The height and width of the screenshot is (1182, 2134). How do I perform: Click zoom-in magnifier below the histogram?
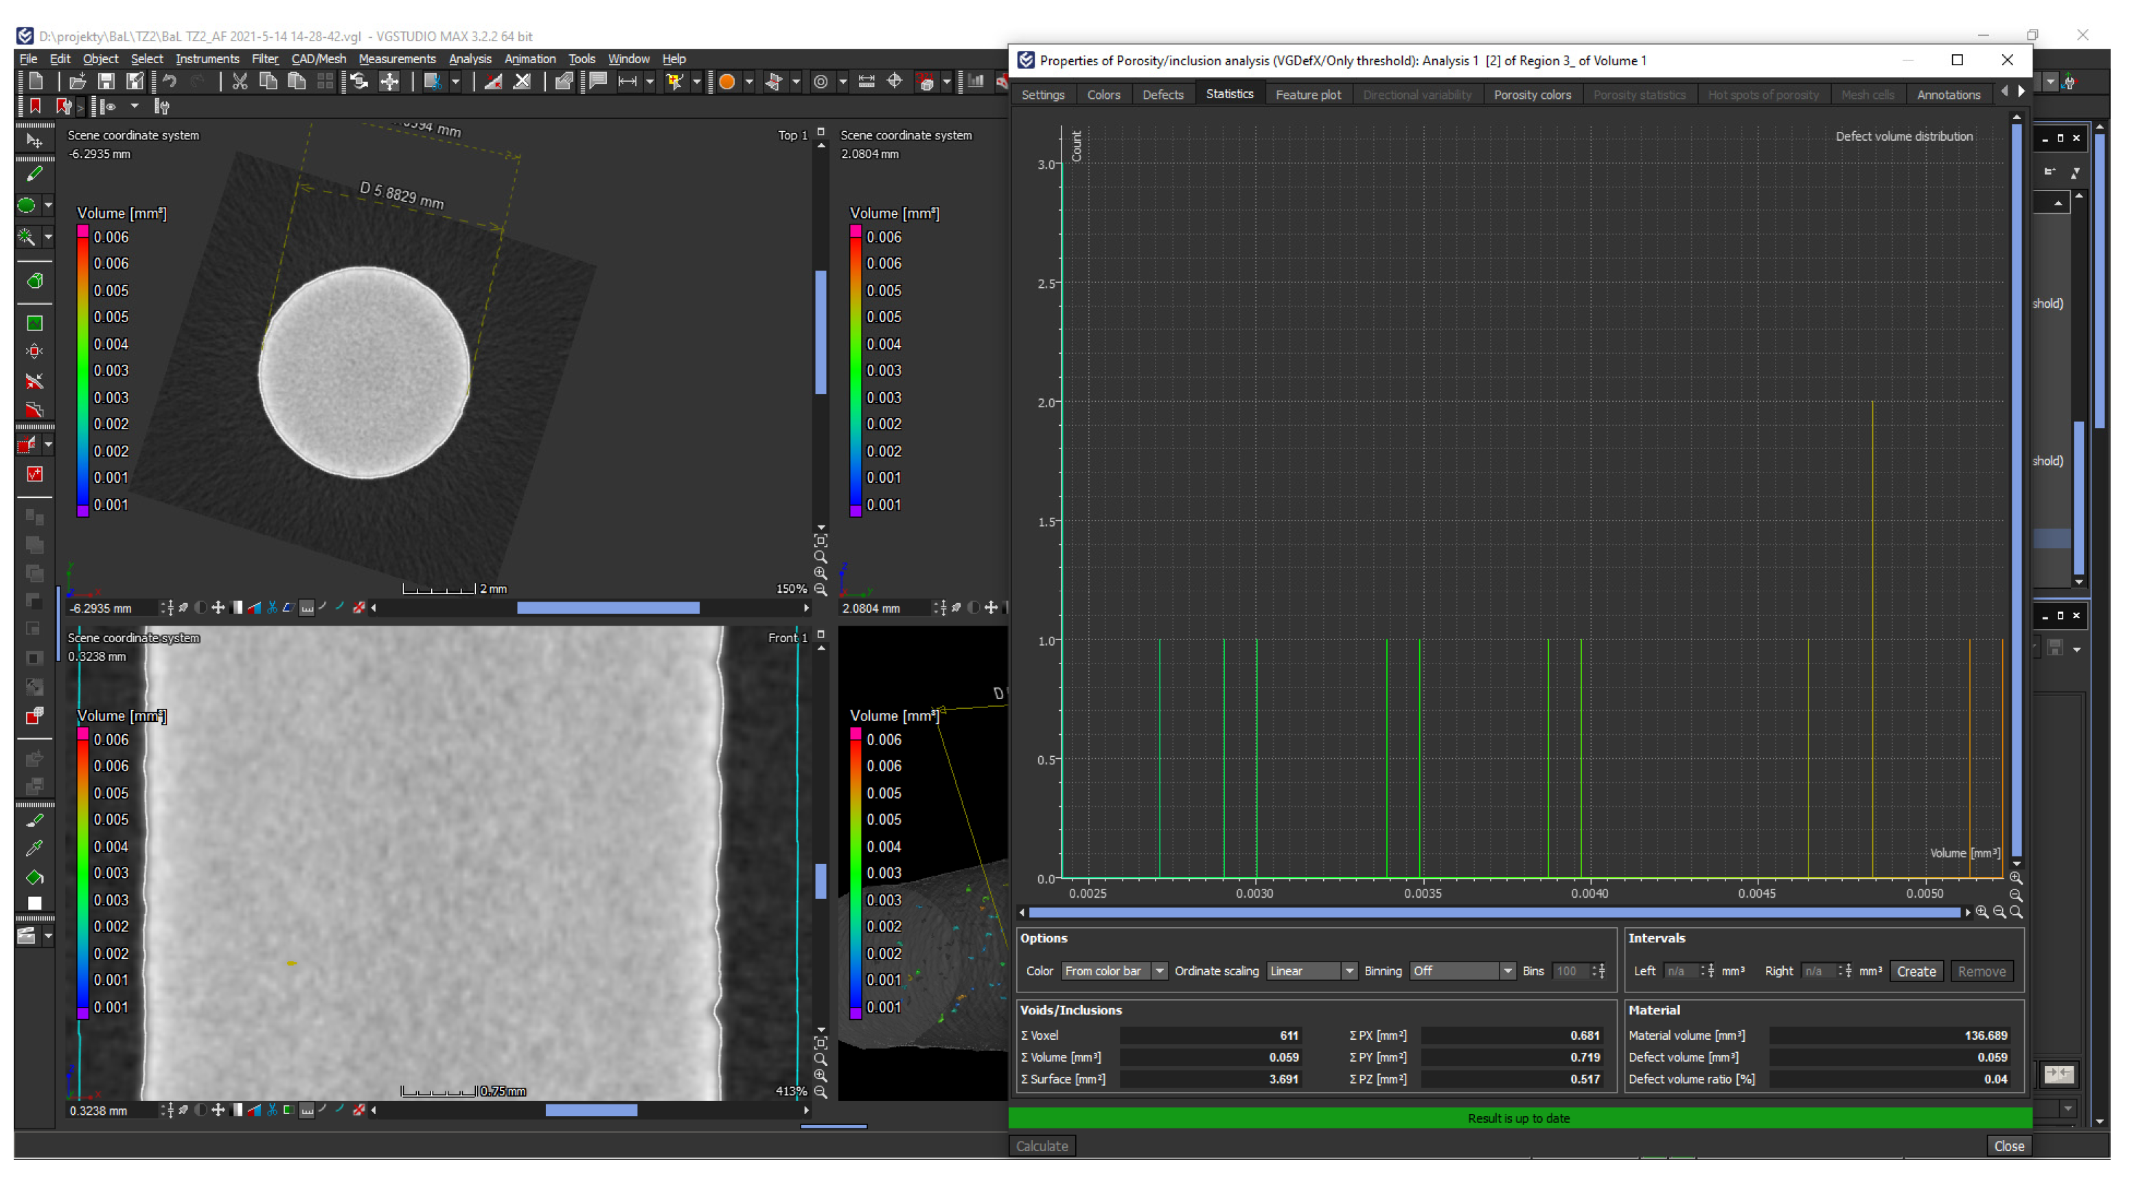[1982, 912]
